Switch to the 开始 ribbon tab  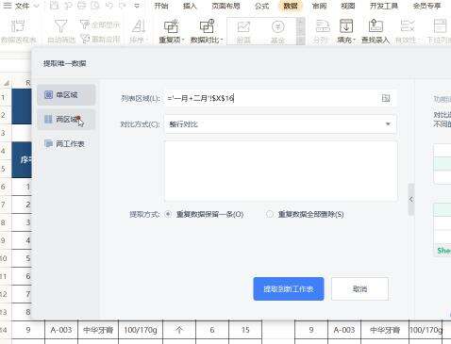[x=161, y=6]
